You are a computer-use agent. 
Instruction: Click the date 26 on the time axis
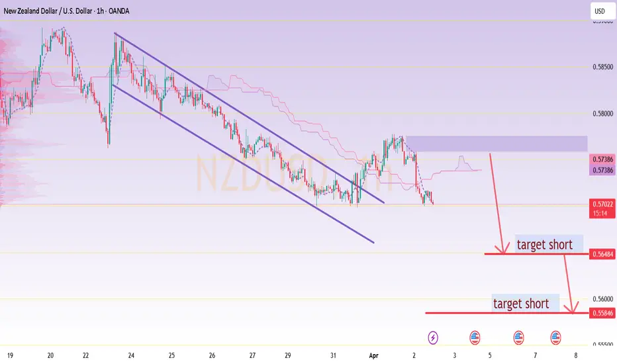[212, 355]
